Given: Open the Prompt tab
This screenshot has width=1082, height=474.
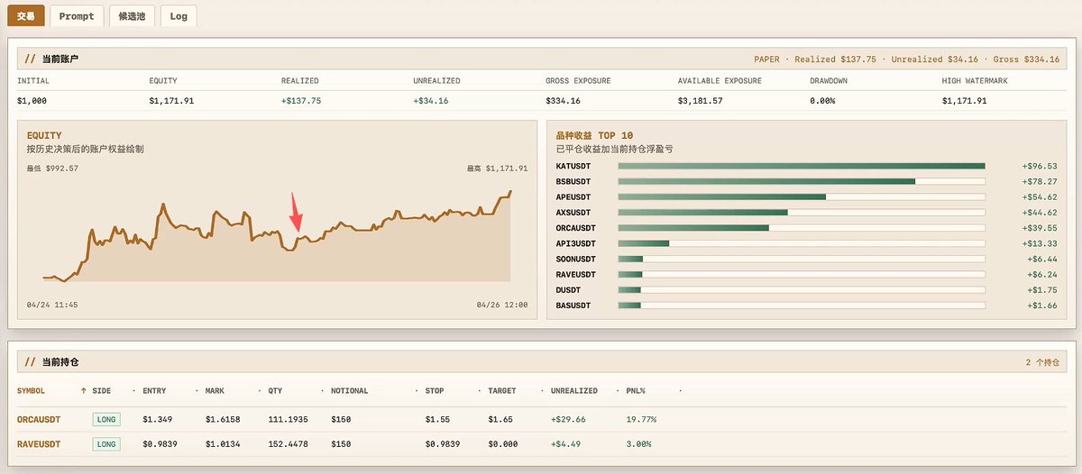Looking at the screenshot, I should 76,15.
